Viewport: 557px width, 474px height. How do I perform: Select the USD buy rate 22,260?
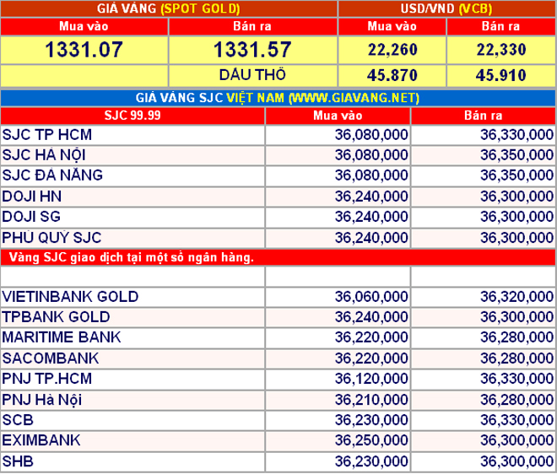392,51
